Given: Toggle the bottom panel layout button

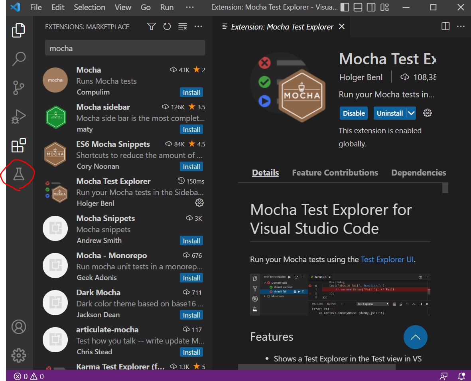Looking at the screenshot, I should (x=358, y=7).
